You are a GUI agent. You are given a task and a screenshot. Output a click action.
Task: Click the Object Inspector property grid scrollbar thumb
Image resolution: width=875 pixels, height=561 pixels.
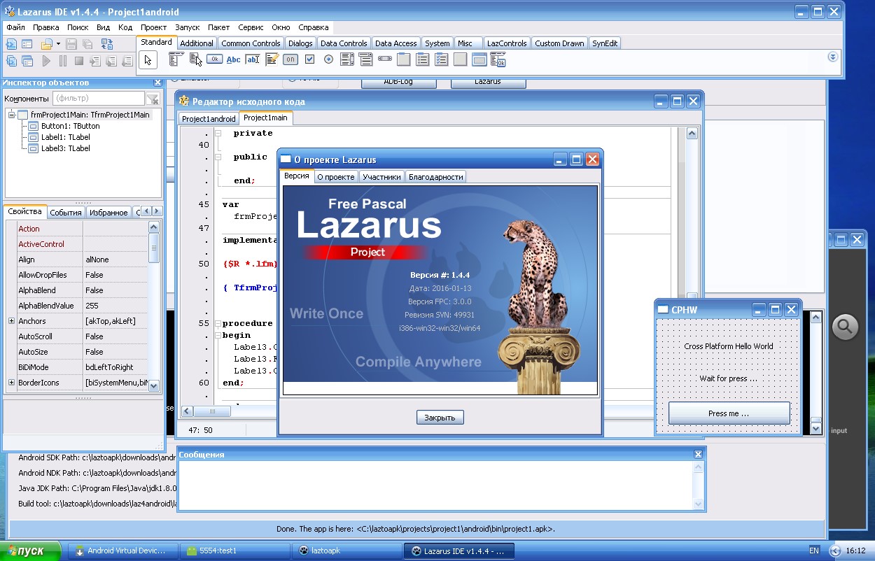coord(154,246)
